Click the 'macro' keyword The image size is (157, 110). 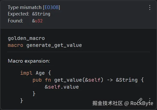[x=15, y=45]
